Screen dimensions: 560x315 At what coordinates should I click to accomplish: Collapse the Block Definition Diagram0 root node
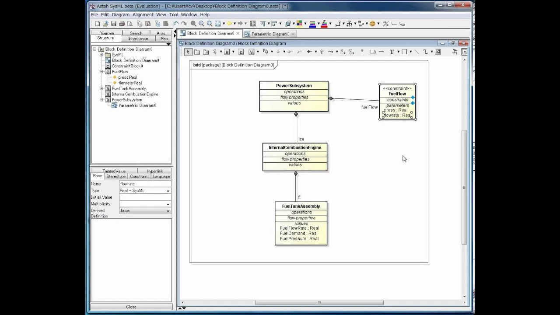(94, 49)
